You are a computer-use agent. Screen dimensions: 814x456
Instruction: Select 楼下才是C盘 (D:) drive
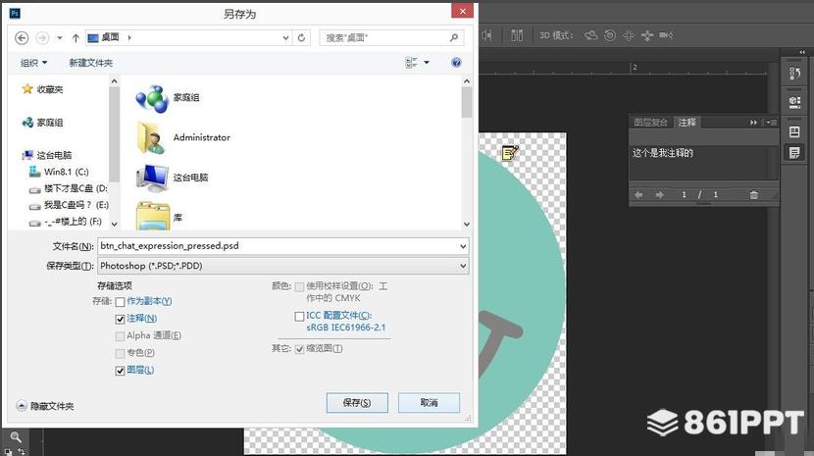pyautogui.click(x=69, y=188)
